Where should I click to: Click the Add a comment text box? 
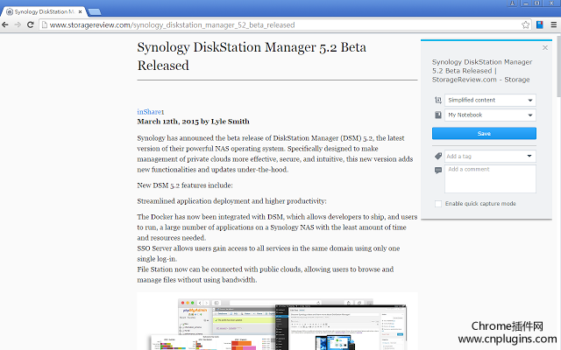[x=490, y=178]
